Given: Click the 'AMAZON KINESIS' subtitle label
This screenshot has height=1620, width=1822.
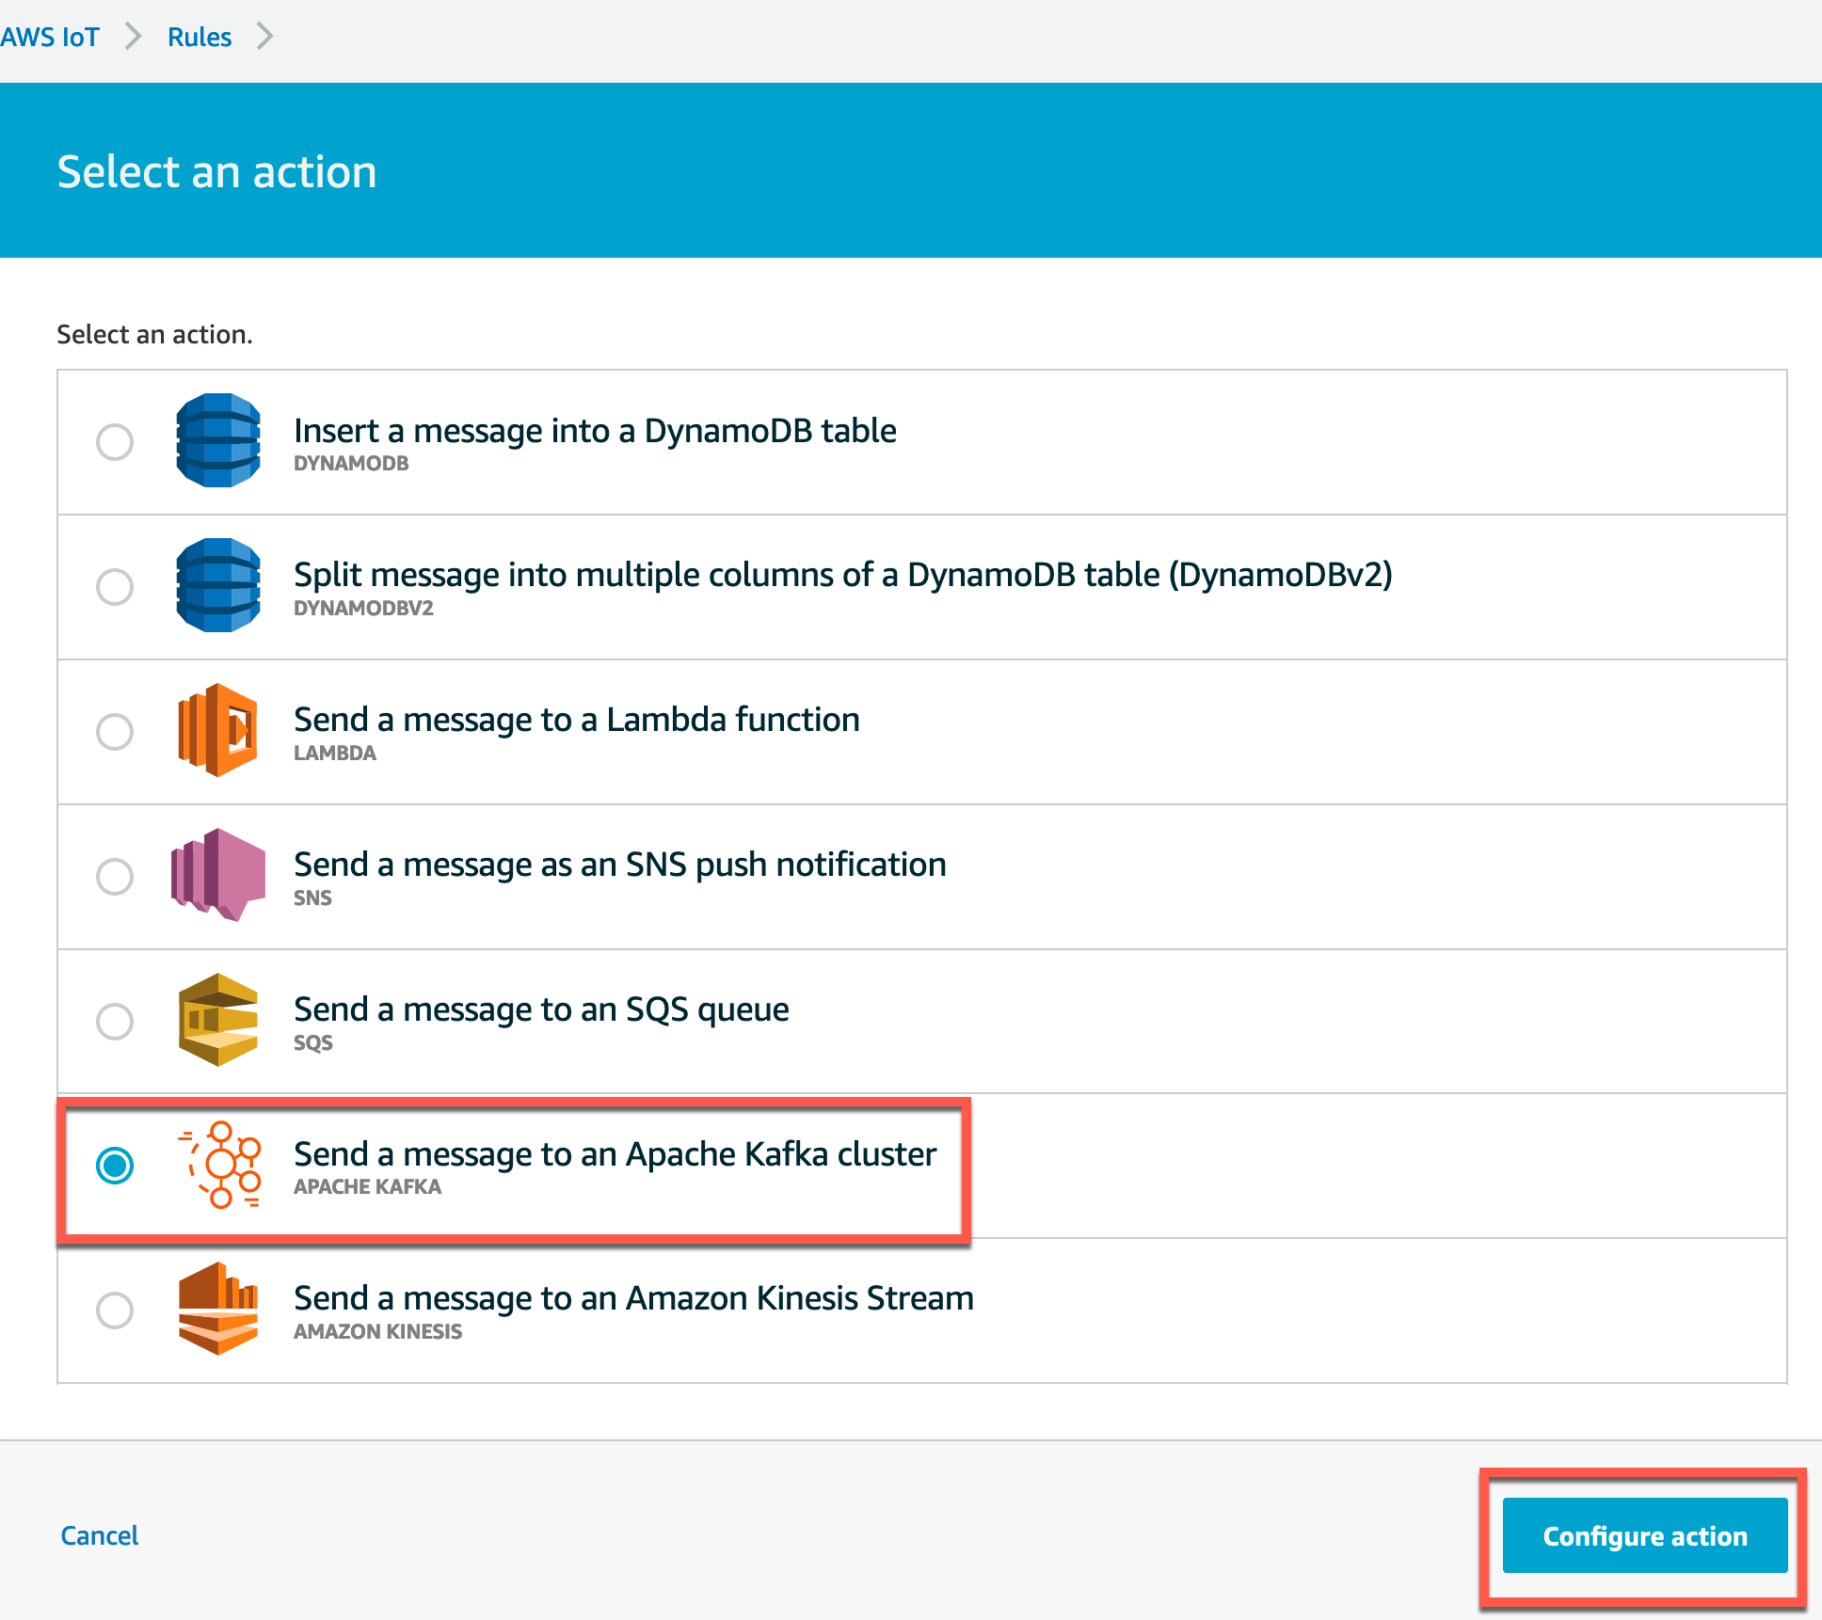Looking at the screenshot, I should (x=377, y=1331).
